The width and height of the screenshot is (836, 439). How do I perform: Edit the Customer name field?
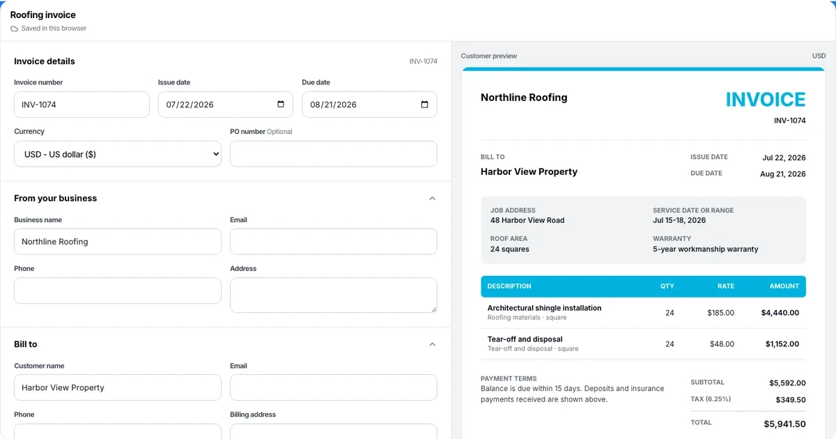pos(118,387)
